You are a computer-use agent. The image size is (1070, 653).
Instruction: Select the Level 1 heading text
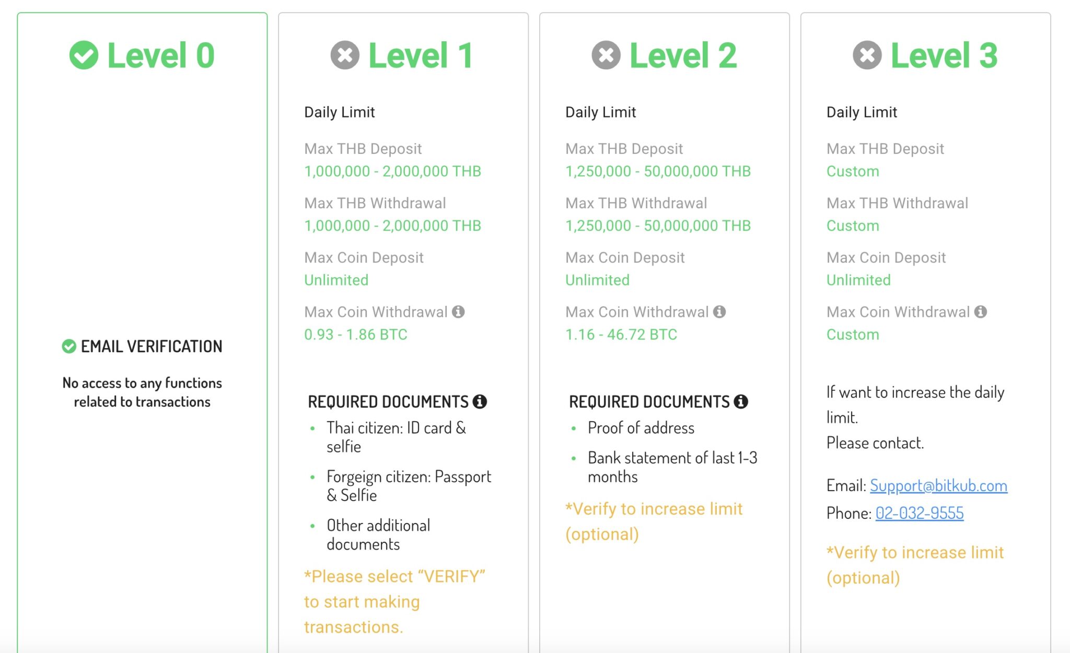coord(421,55)
